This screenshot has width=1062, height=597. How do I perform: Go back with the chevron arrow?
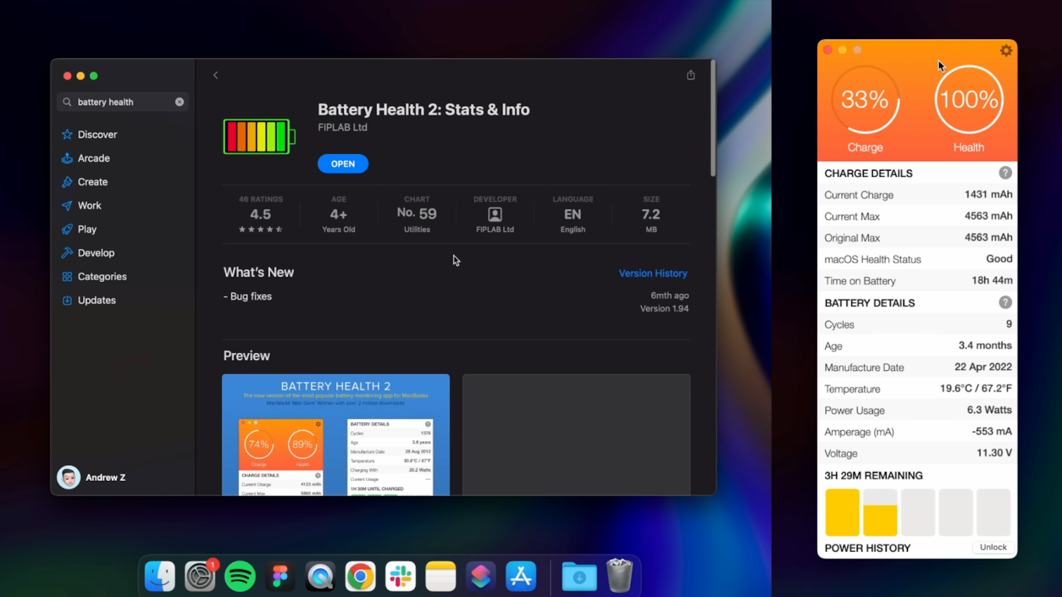click(216, 76)
